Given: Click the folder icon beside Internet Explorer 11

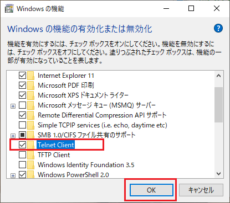Looking at the screenshot, I should [30, 76].
